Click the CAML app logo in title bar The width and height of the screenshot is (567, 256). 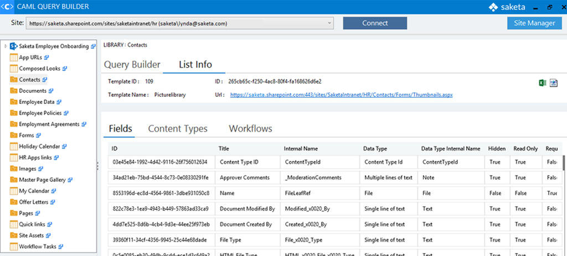[x=7, y=7]
